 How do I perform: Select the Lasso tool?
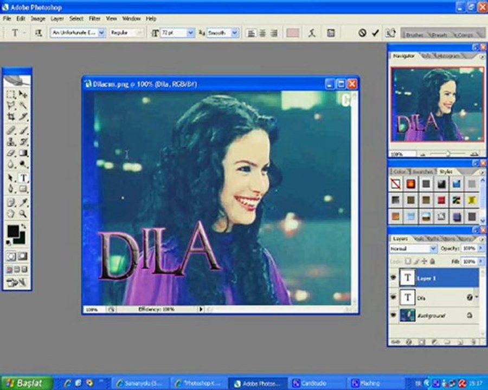11,106
